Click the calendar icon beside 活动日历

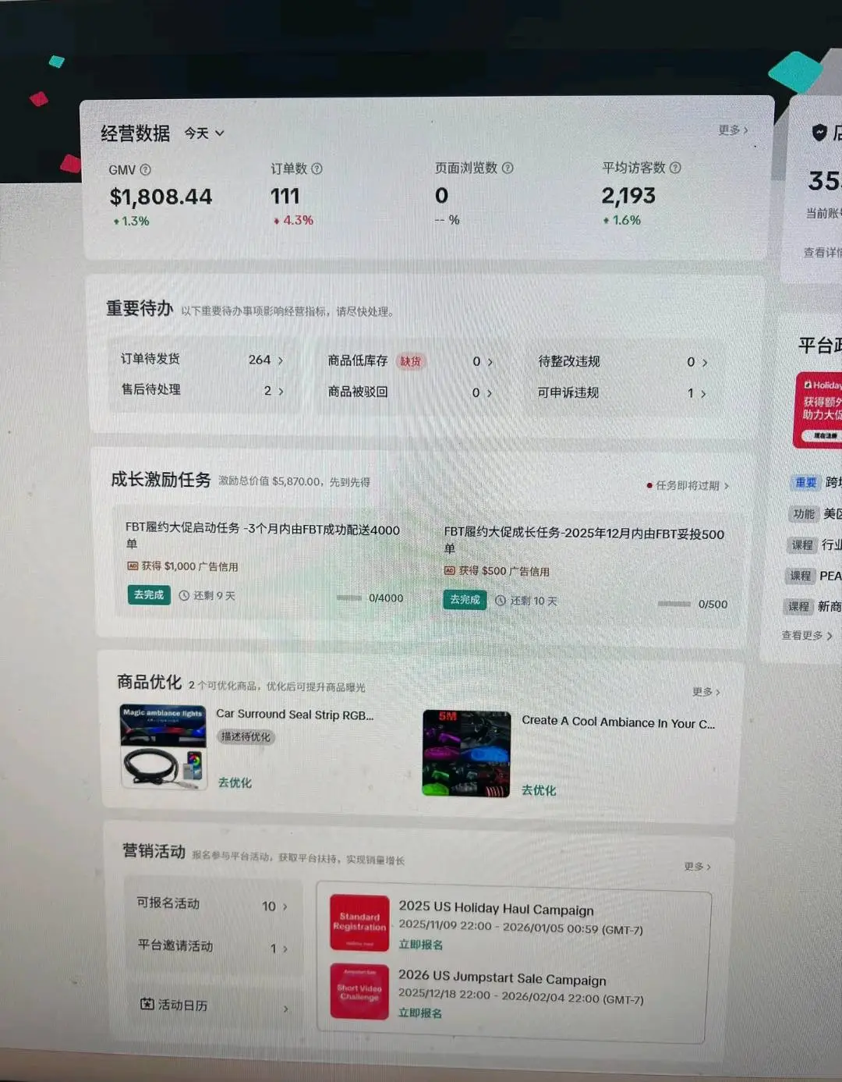147,1006
